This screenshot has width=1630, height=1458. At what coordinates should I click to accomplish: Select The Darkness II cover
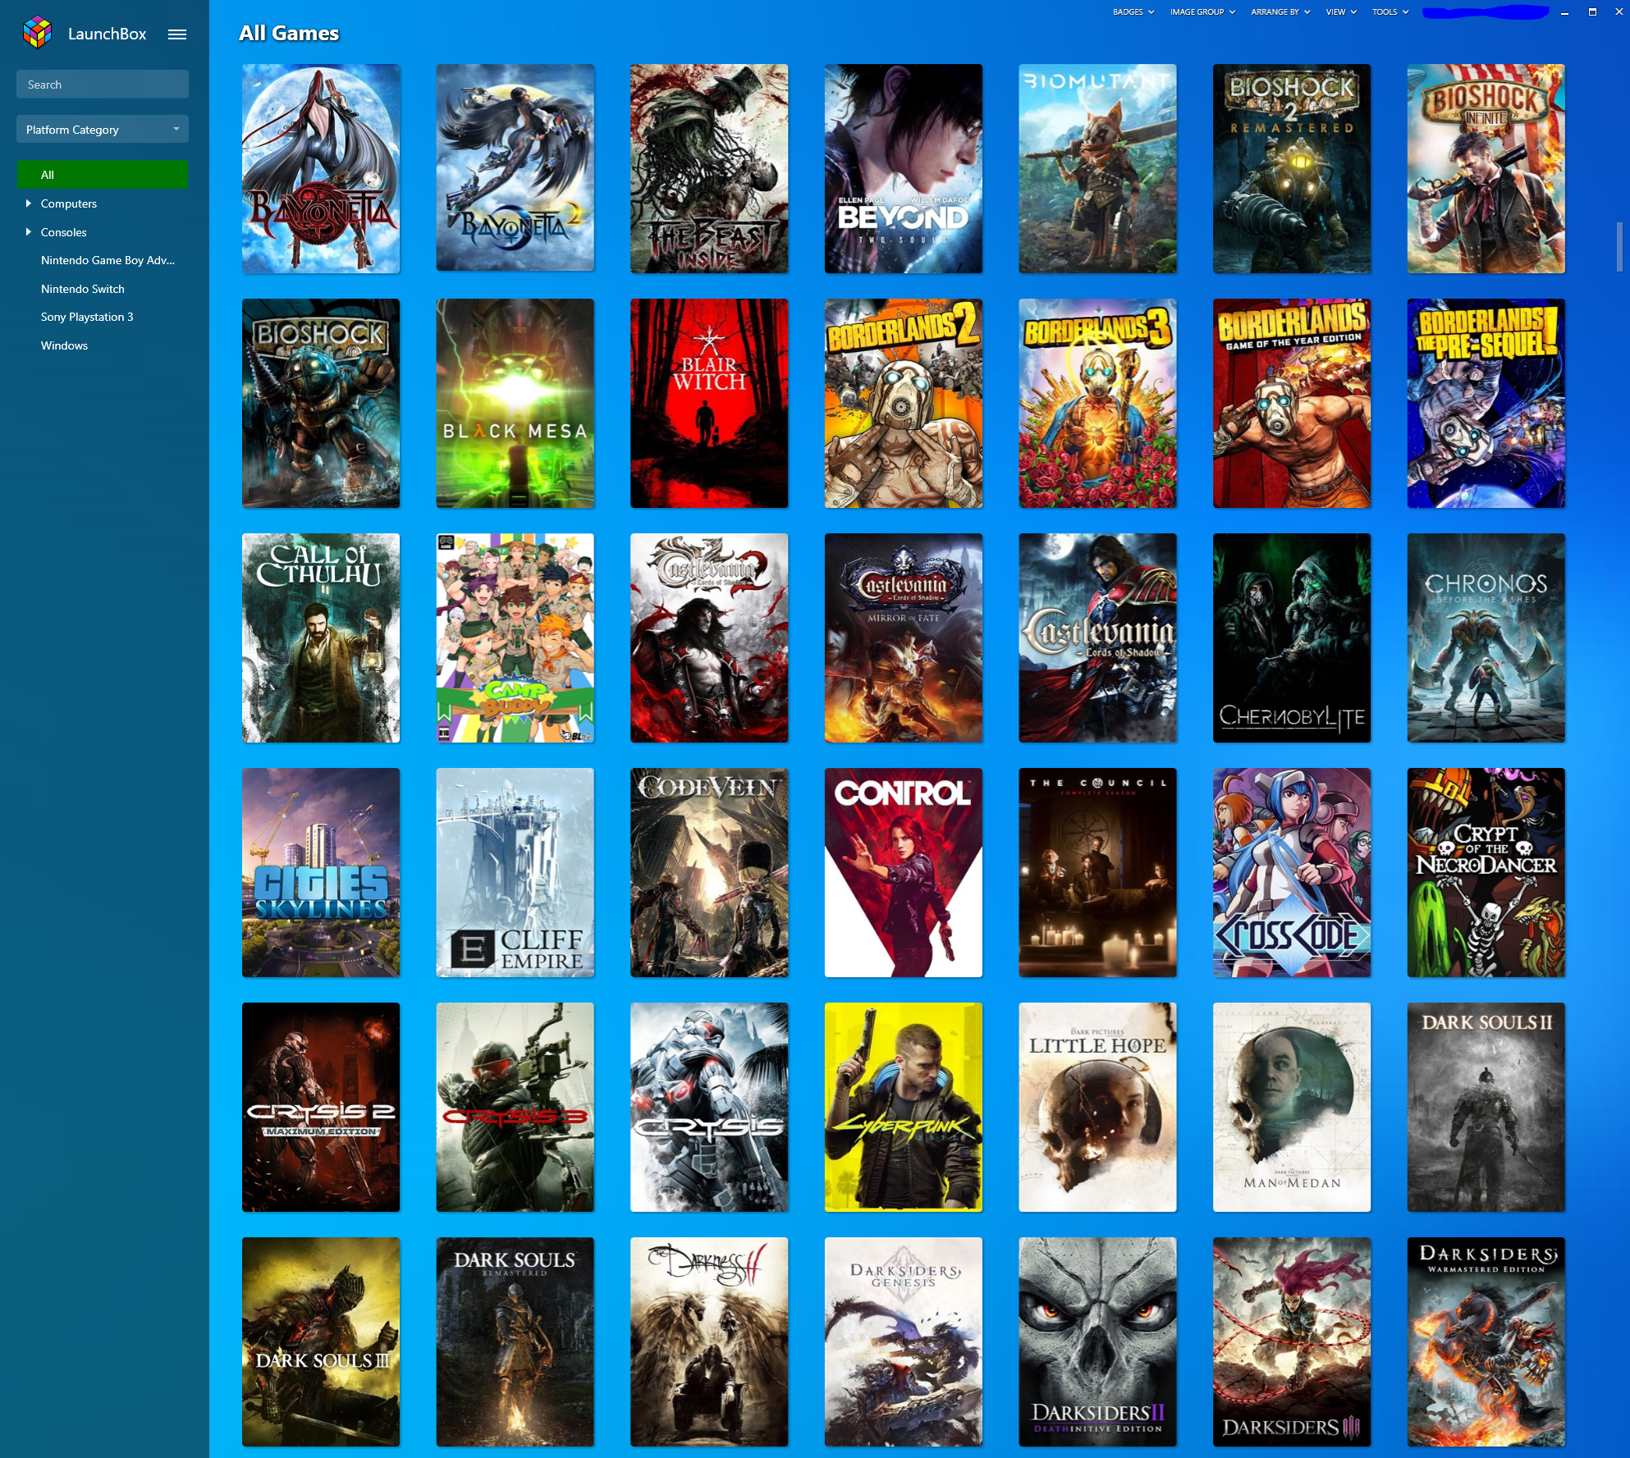click(x=709, y=1342)
